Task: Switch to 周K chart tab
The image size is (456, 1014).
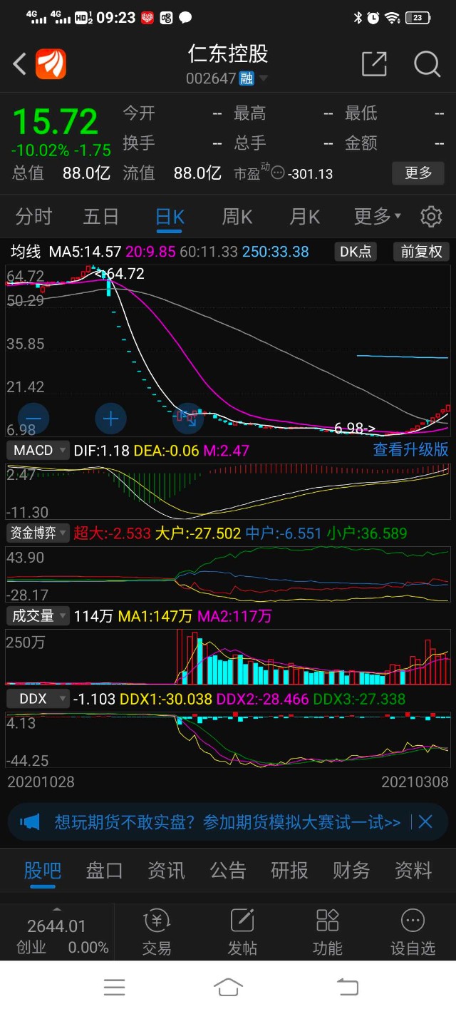Action: coord(237,216)
